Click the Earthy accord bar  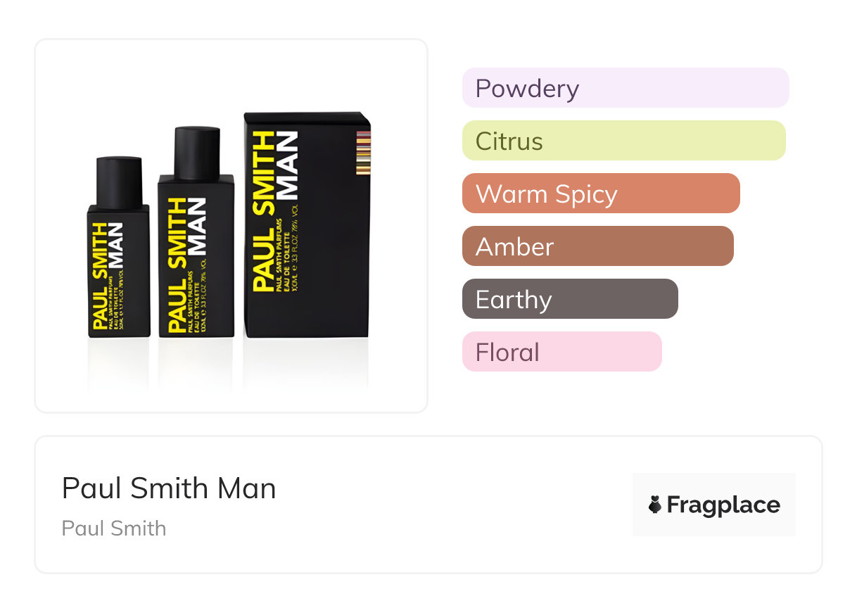(x=569, y=299)
